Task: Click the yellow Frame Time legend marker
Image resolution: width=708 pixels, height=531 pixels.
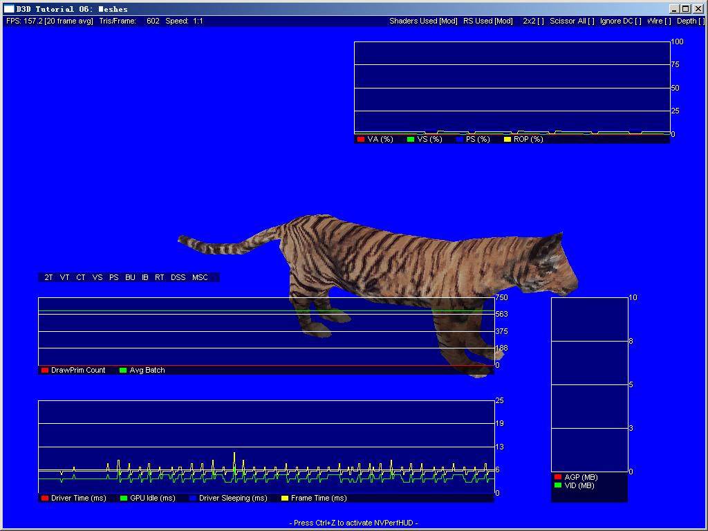Action: [285, 499]
